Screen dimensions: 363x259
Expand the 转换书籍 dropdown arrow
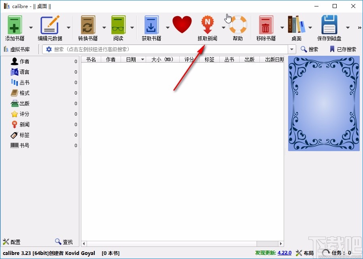pos(104,27)
